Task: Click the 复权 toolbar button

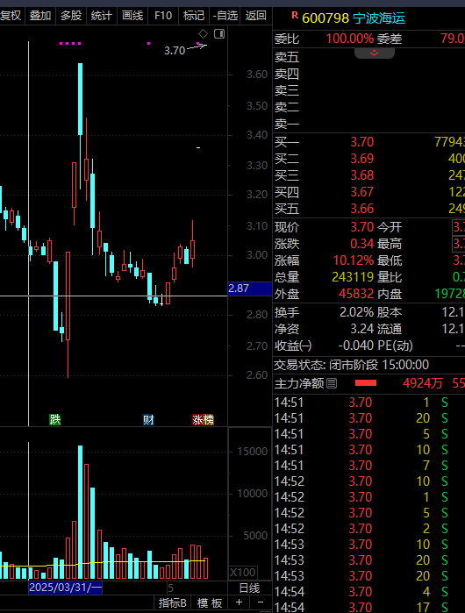Action: (x=11, y=16)
